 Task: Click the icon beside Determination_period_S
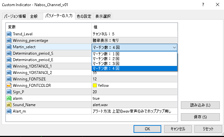click(x=9, y=53)
